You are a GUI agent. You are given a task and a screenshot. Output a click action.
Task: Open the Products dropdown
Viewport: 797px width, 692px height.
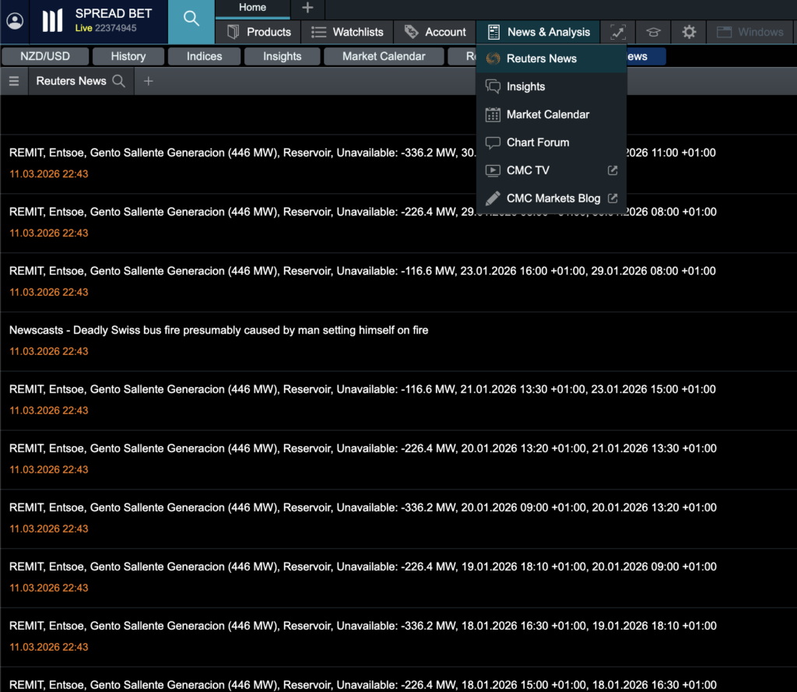point(258,32)
